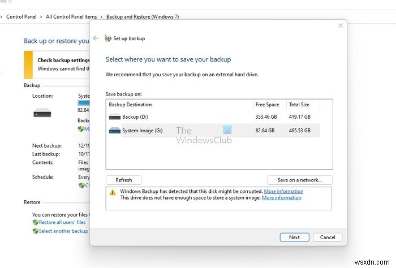Select the System Image (G:) row
Viewport: 396px width, 268px height.
pyautogui.click(x=214, y=131)
